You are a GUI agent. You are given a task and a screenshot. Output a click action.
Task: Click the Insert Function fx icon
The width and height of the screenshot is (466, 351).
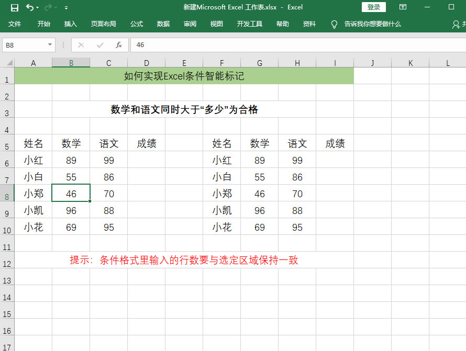pos(119,45)
